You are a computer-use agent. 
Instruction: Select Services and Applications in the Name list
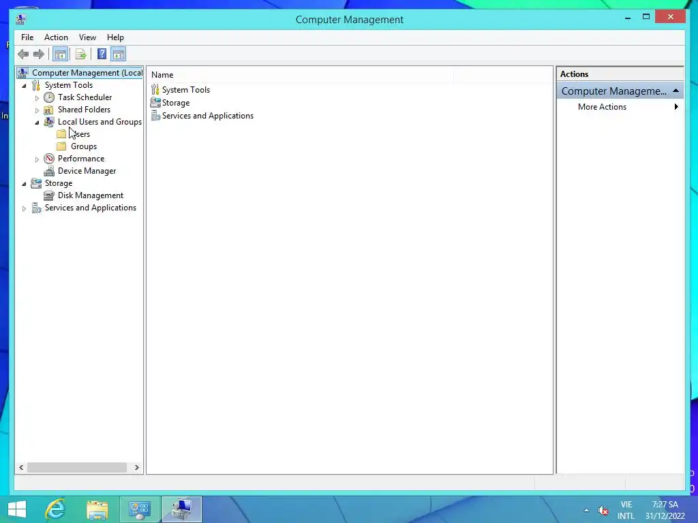[x=207, y=116]
